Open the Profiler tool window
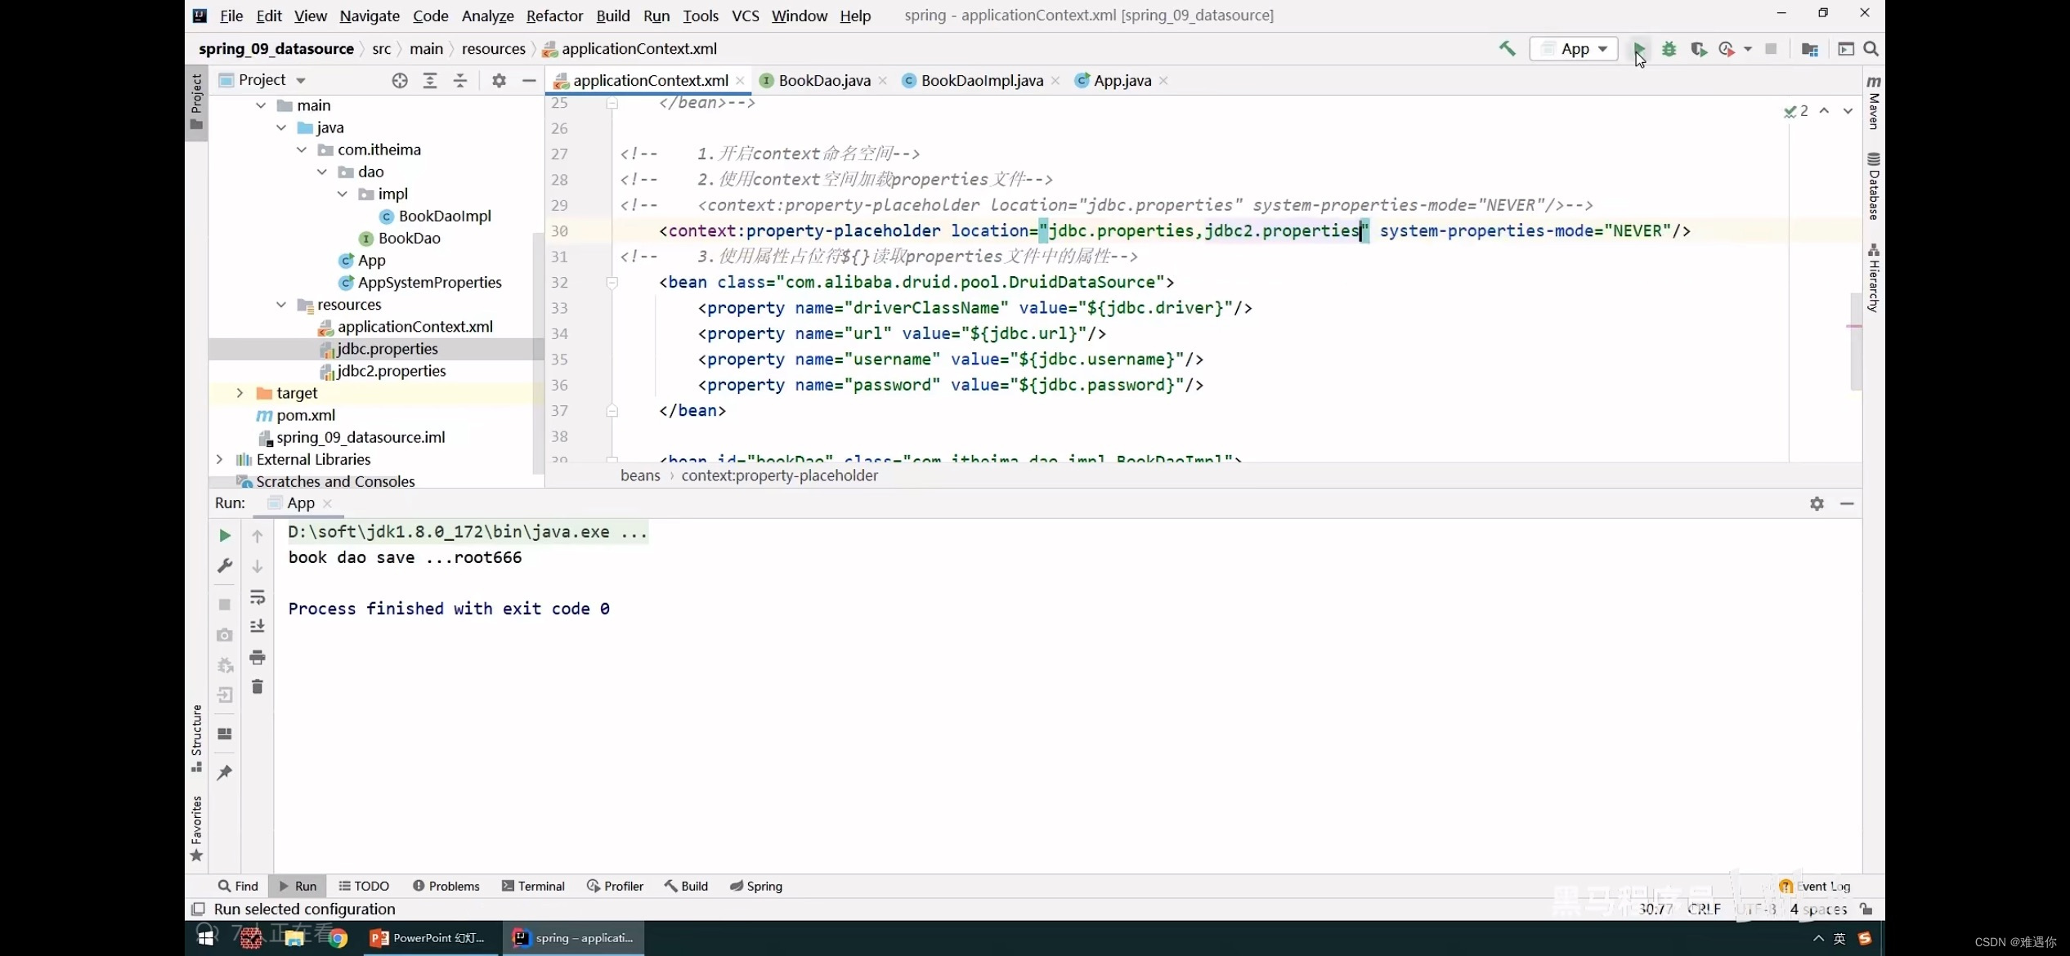 click(x=615, y=886)
